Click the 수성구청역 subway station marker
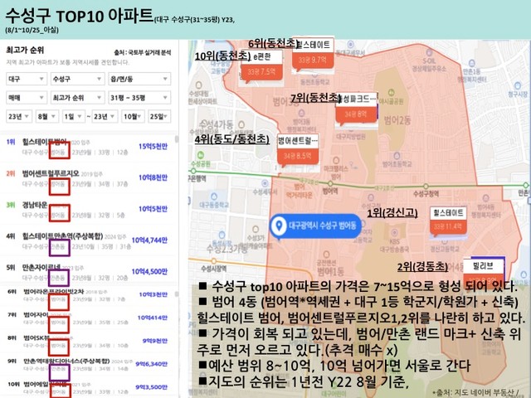 point(426,187)
